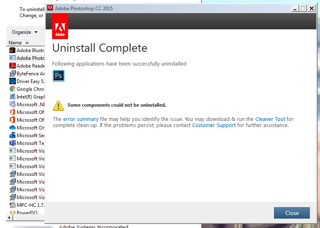Select Adobe Photoshop entry icon in list
The width and height of the screenshot is (320, 228).
coord(13,58)
